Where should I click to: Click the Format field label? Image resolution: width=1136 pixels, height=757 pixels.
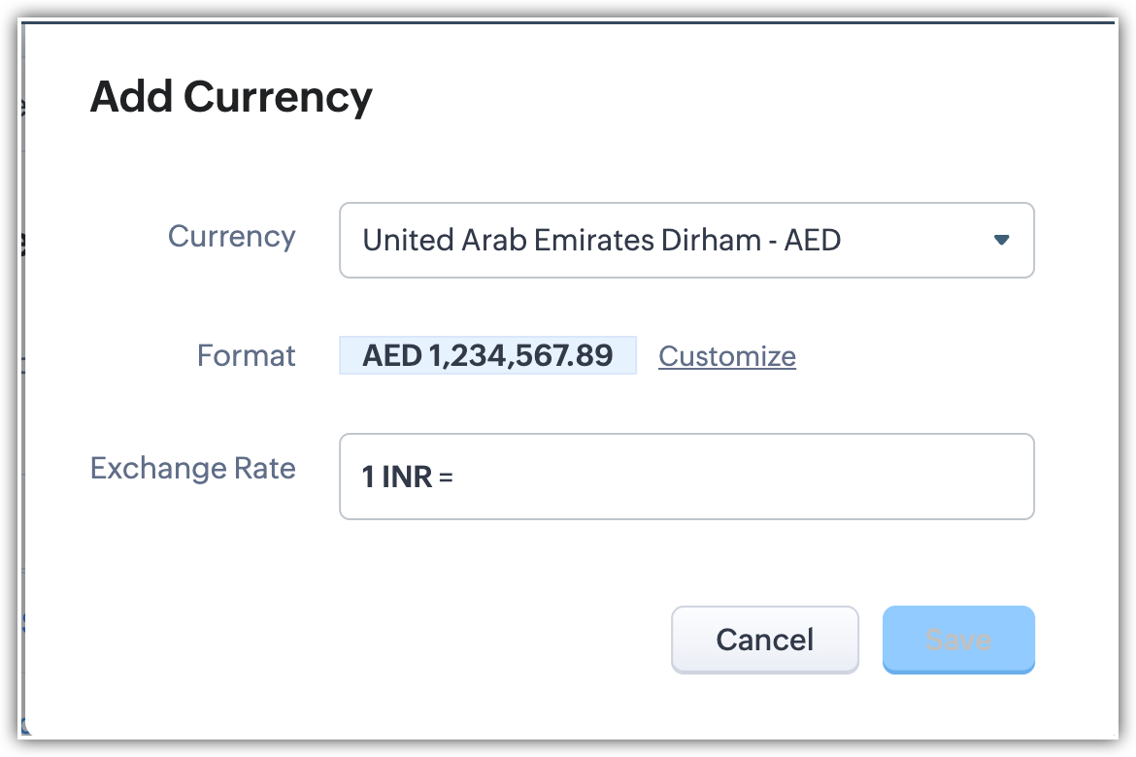(x=246, y=355)
